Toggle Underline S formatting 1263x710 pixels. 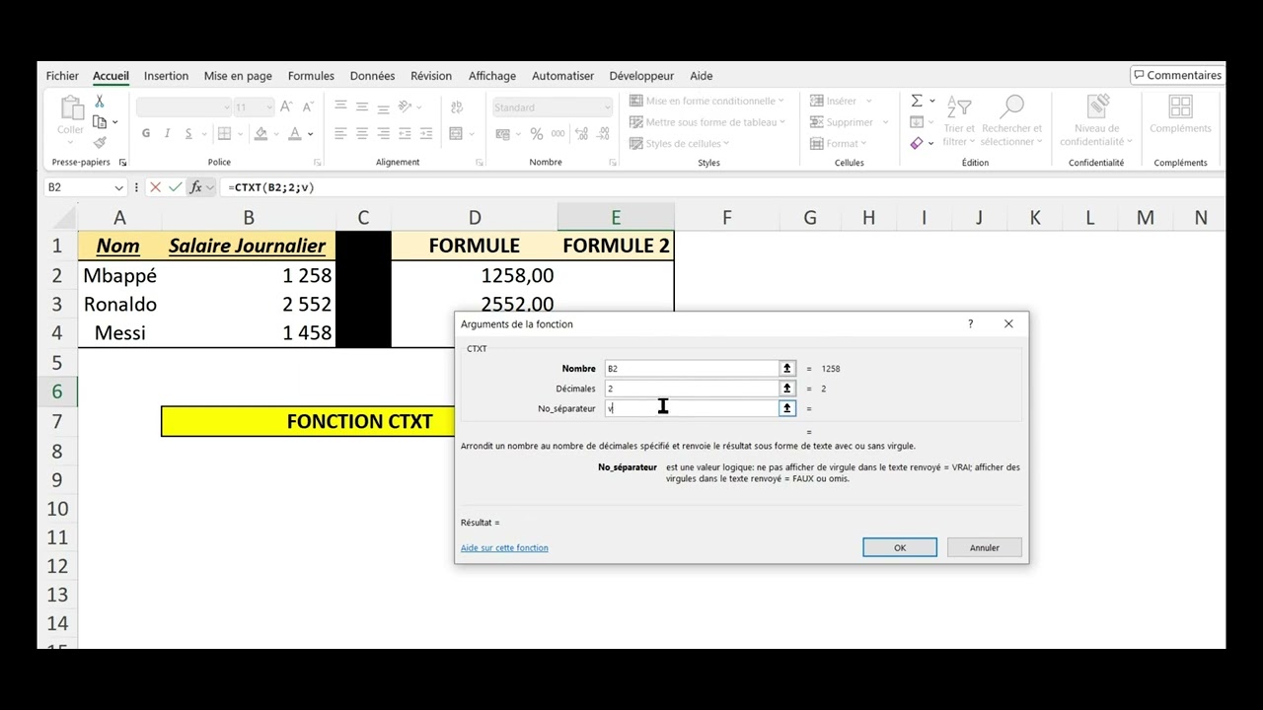click(188, 133)
